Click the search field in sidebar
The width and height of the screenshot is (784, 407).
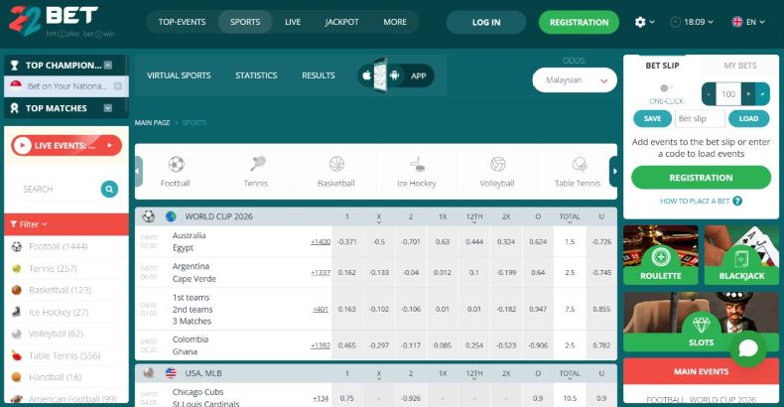(55, 189)
